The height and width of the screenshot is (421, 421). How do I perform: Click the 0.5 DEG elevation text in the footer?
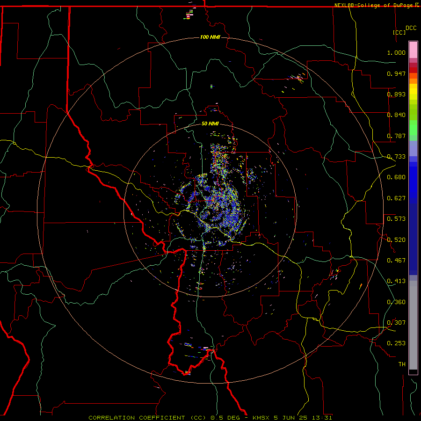[225, 418]
